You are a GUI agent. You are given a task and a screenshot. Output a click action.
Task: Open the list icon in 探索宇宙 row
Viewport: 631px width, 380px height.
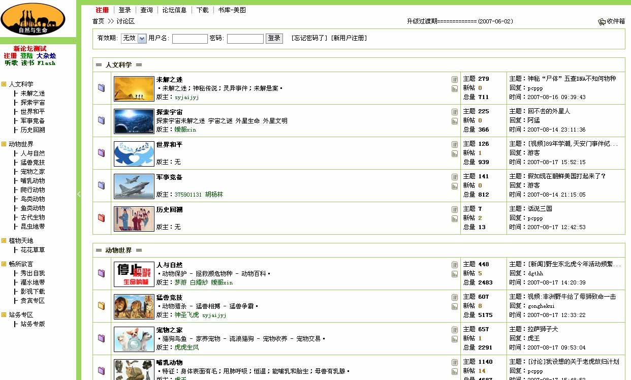point(455,112)
